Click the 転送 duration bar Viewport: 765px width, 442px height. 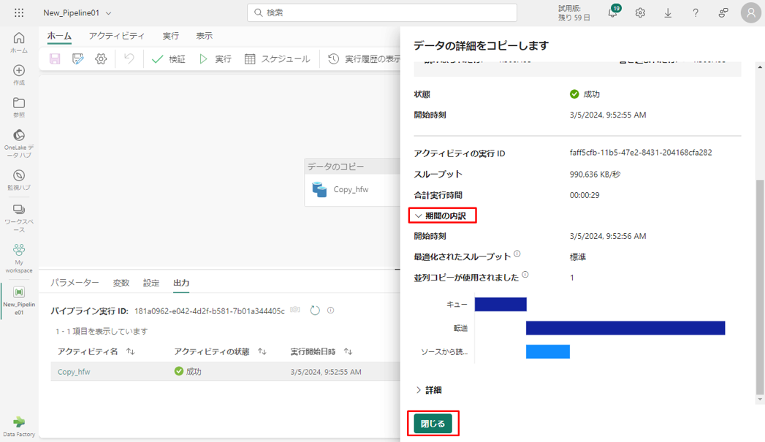coord(625,328)
